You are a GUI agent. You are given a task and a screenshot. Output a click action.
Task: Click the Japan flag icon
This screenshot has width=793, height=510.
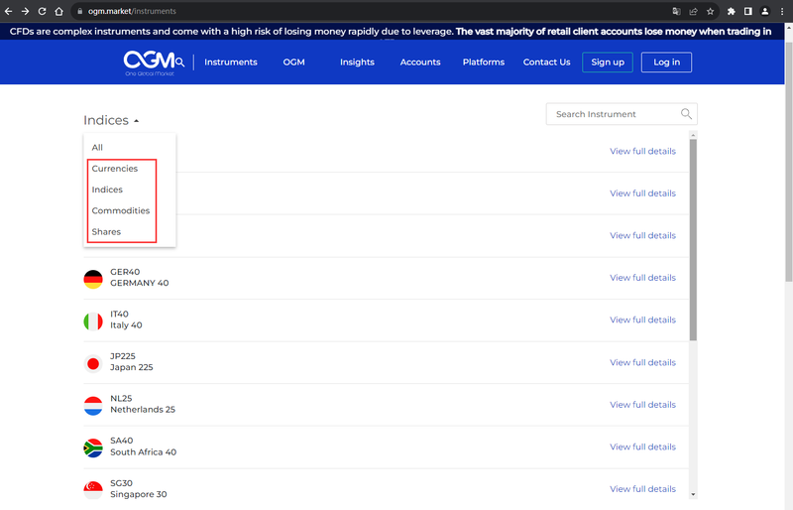[93, 363]
